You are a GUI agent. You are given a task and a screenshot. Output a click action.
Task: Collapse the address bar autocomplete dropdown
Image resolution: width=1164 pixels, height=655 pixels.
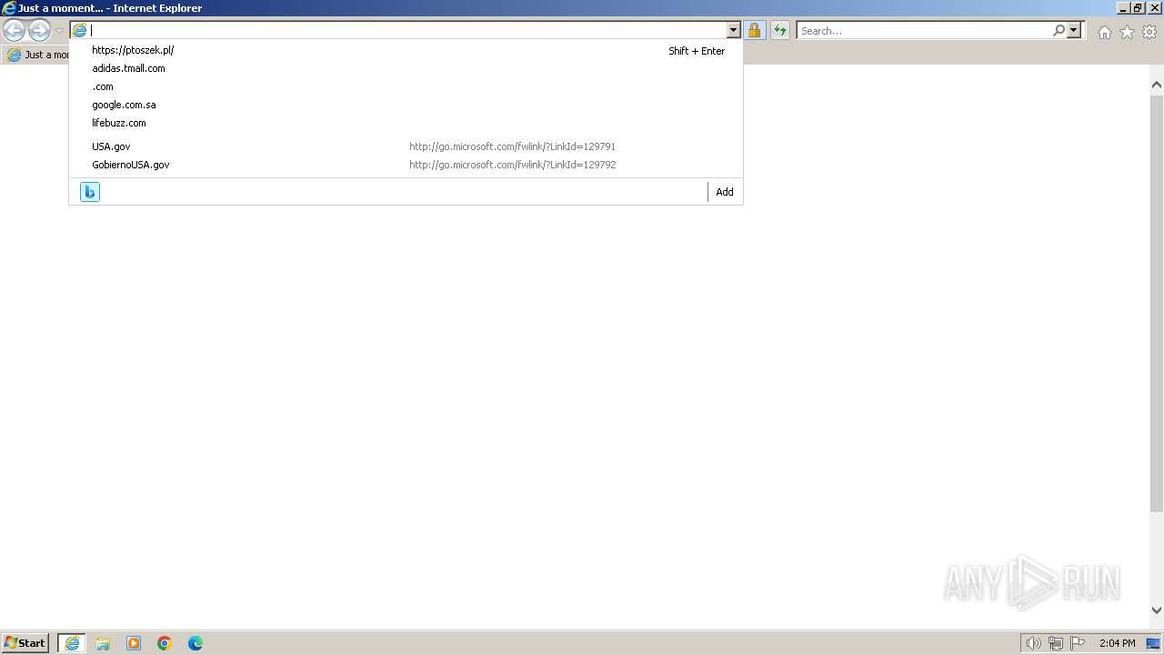(x=734, y=30)
